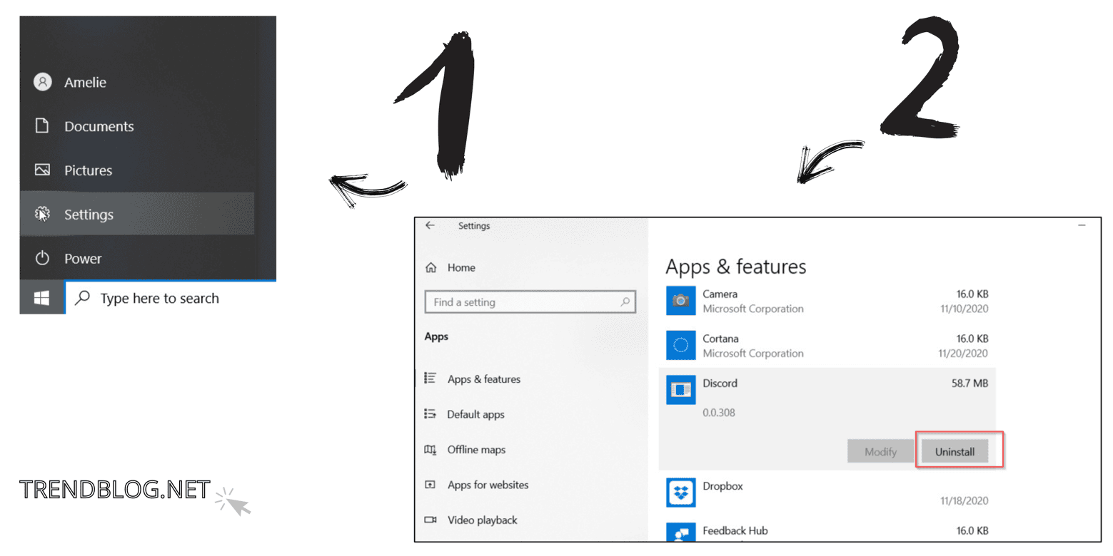Image resolution: width=1113 pixels, height=556 pixels.
Task: Click the Modify button for Discord
Action: pos(880,452)
